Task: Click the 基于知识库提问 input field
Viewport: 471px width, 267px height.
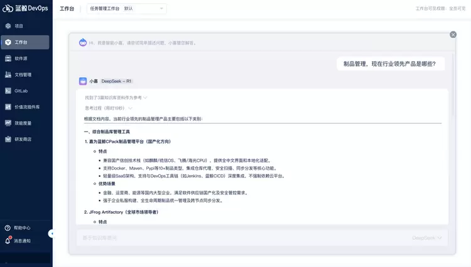Action: pyautogui.click(x=239, y=238)
